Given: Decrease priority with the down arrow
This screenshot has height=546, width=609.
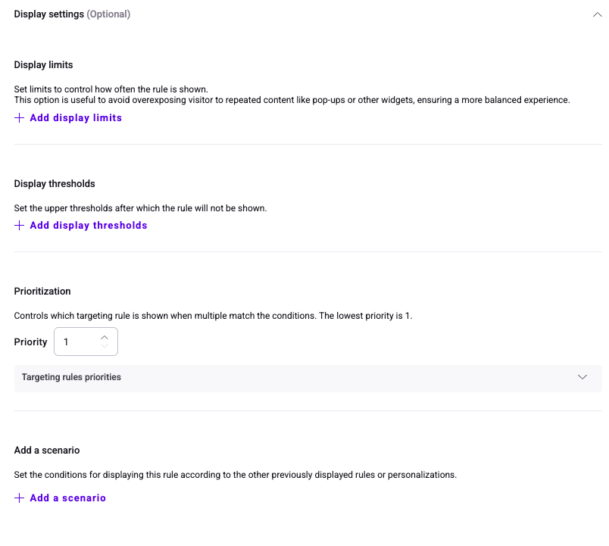Looking at the screenshot, I should click(105, 347).
